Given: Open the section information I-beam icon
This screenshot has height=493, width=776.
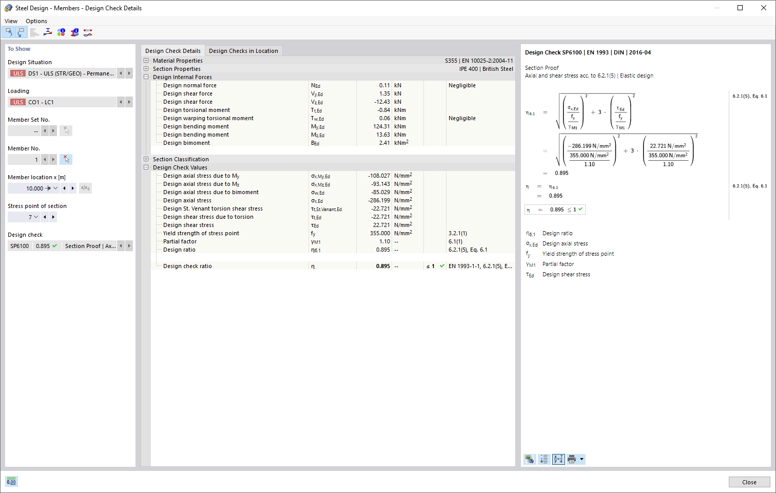Looking at the screenshot, I should (74, 32).
